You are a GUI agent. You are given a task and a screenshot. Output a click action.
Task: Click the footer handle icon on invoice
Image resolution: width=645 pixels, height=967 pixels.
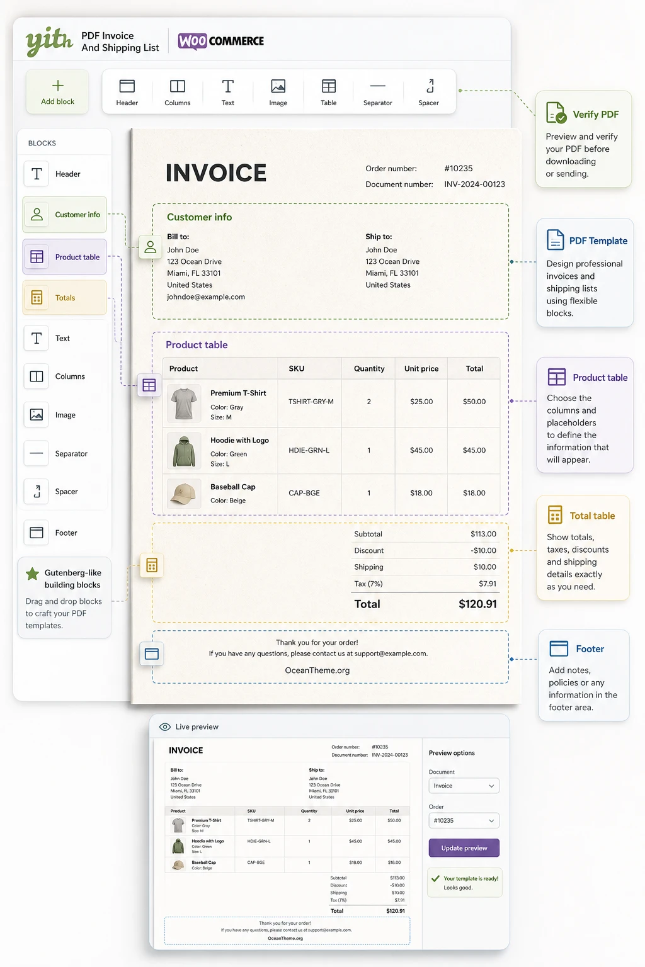(152, 654)
